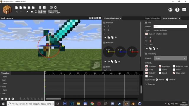This screenshot has height=106, width=189.
Task: Open the Parent dropdown
Action: coord(170,58)
